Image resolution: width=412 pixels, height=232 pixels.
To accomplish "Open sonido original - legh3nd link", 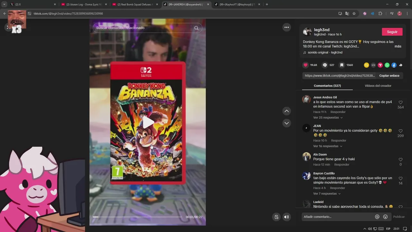I will pos(325,53).
